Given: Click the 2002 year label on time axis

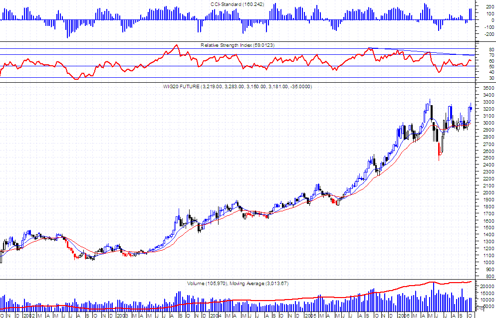Looking at the screenshot, I should [x=29, y=316].
